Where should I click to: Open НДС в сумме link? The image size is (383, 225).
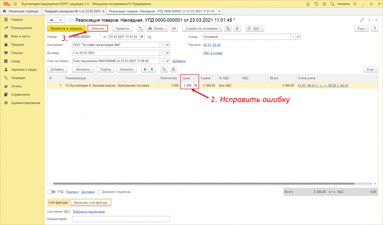(x=213, y=53)
